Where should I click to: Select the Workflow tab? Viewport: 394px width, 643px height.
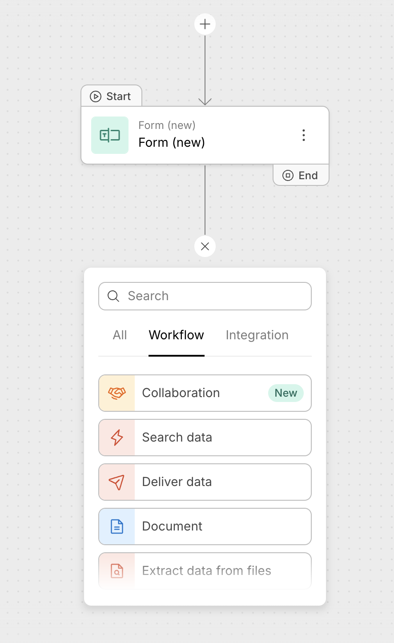click(x=177, y=335)
